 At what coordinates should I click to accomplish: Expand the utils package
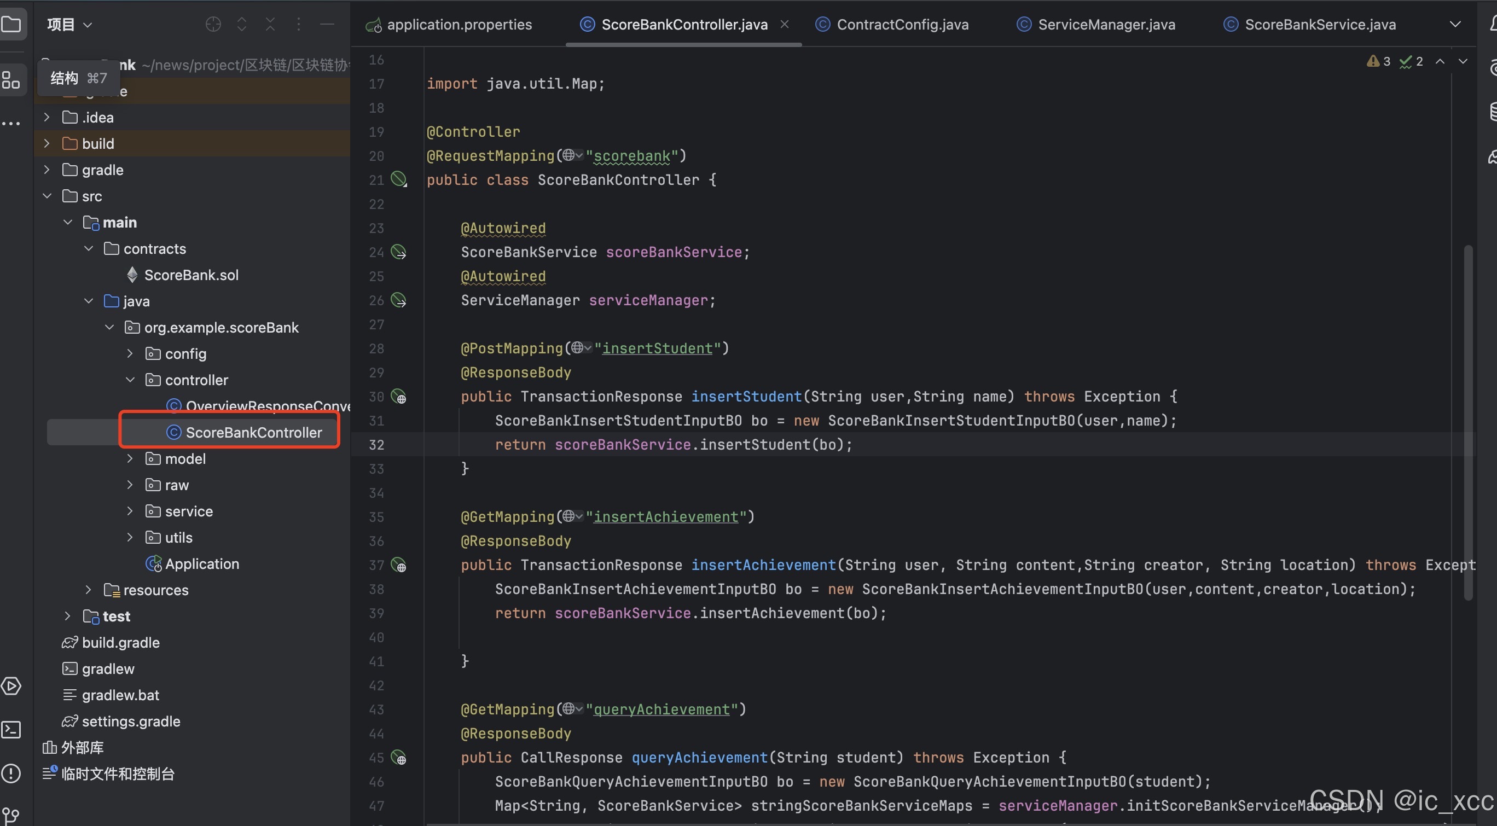[x=130, y=537]
